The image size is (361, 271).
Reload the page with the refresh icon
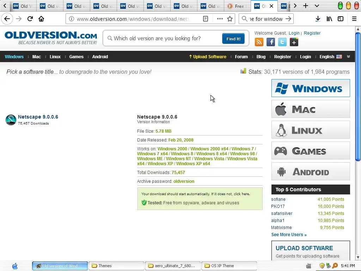[x=30, y=19]
